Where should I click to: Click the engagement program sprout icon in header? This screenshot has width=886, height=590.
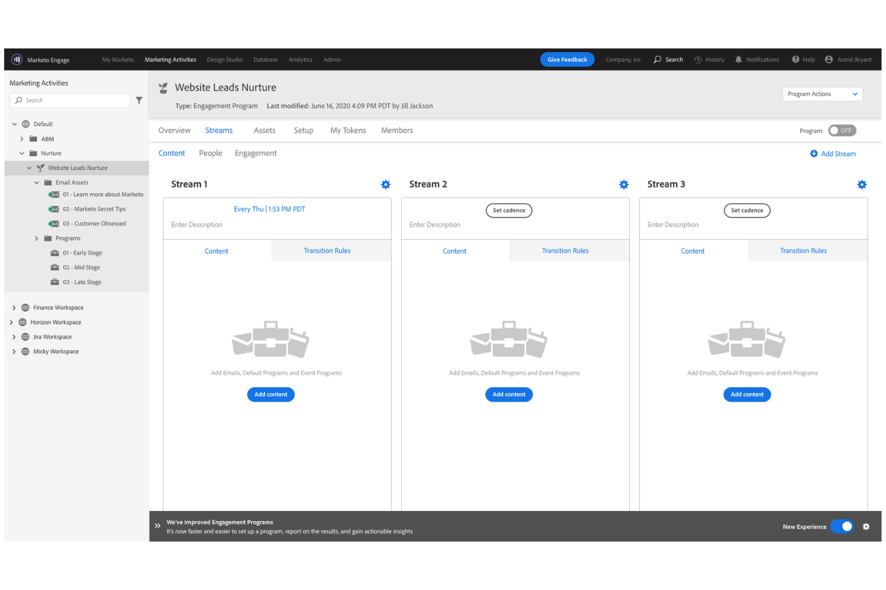[x=163, y=88]
